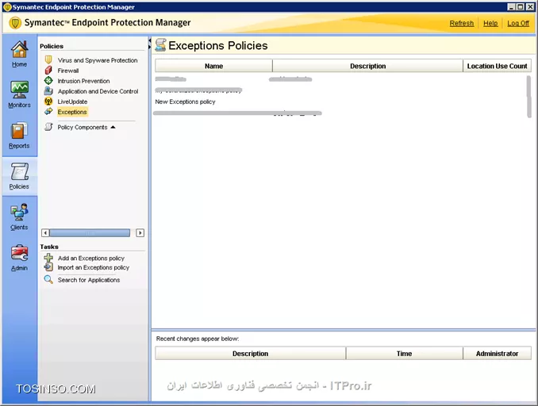Viewport: 538px width, 406px height.
Task: Open the Admin toolbox icon
Action: [x=19, y=253]
